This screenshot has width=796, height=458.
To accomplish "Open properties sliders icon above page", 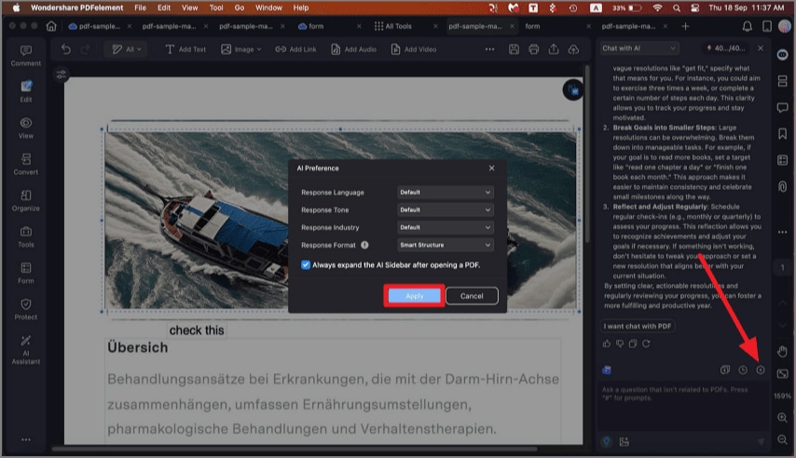I will point(62,74).
